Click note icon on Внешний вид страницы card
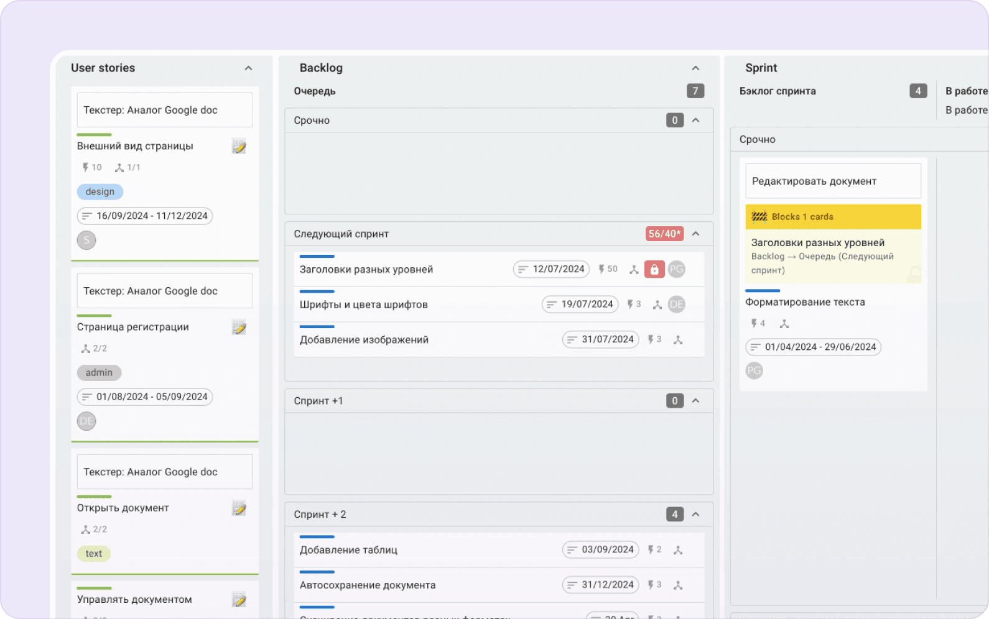 pos(239,147)
